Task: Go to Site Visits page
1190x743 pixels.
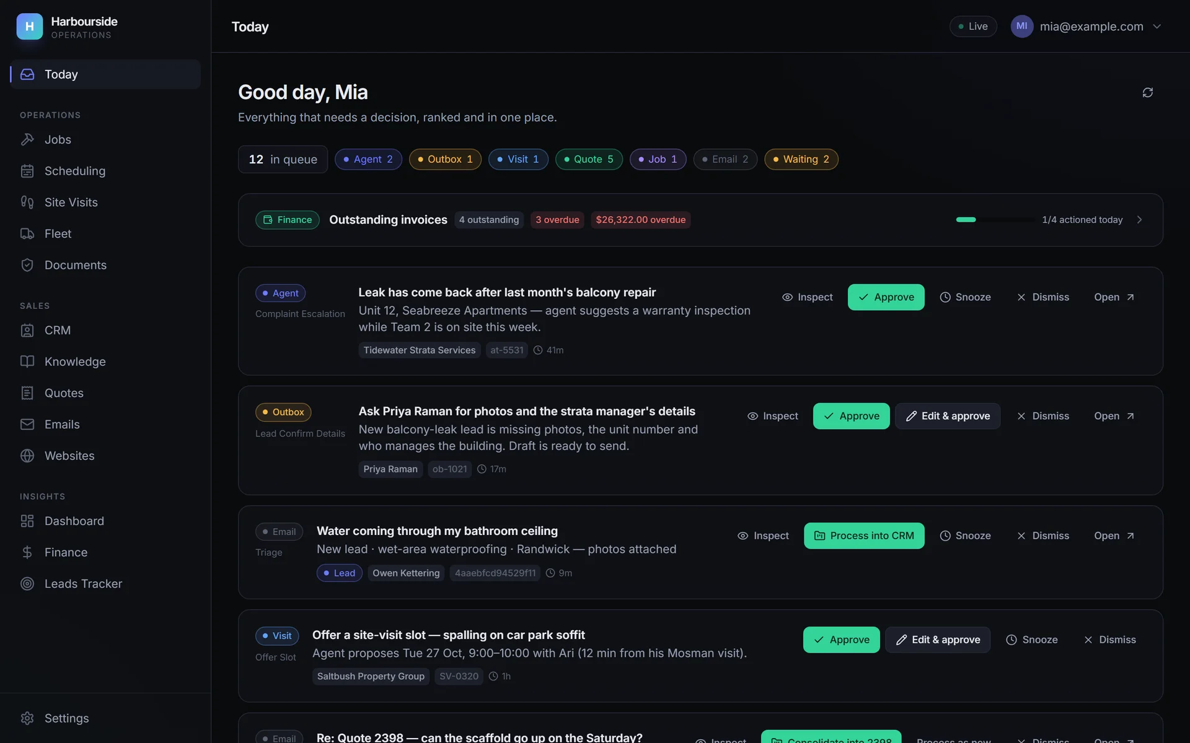Action: point(105,202)
